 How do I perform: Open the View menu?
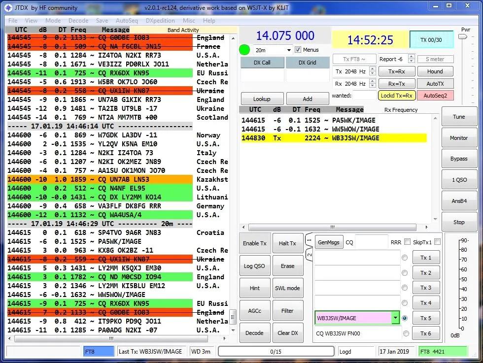tap(31, 21)
